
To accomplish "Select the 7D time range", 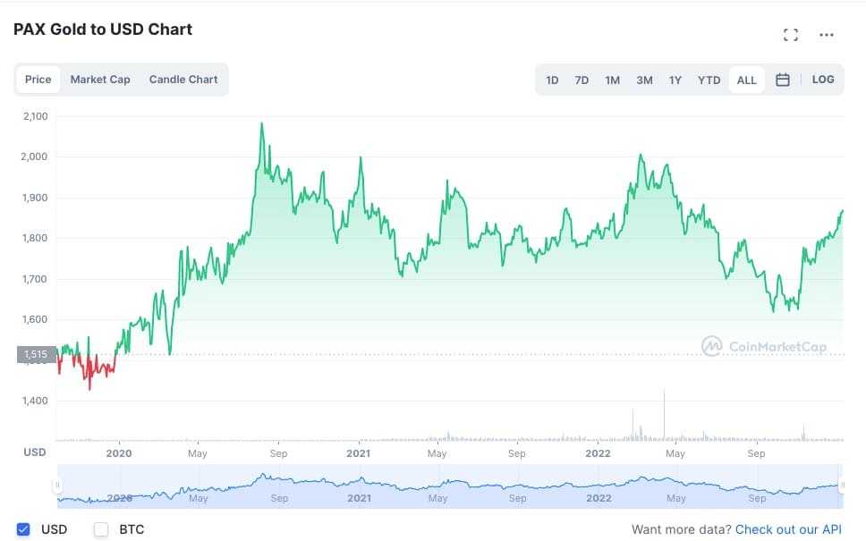I will pyautogui.click(x=582, y=80).
